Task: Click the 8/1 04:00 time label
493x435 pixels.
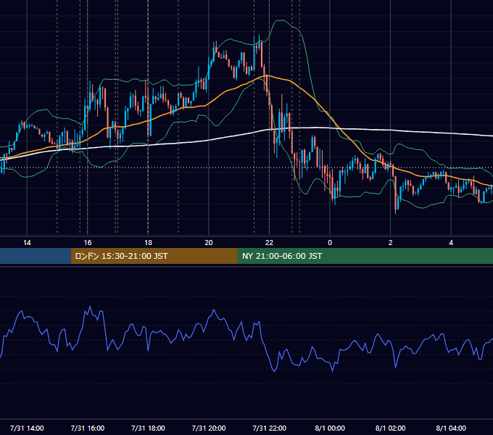Action: pyautogui.click(x=451, y=428)
